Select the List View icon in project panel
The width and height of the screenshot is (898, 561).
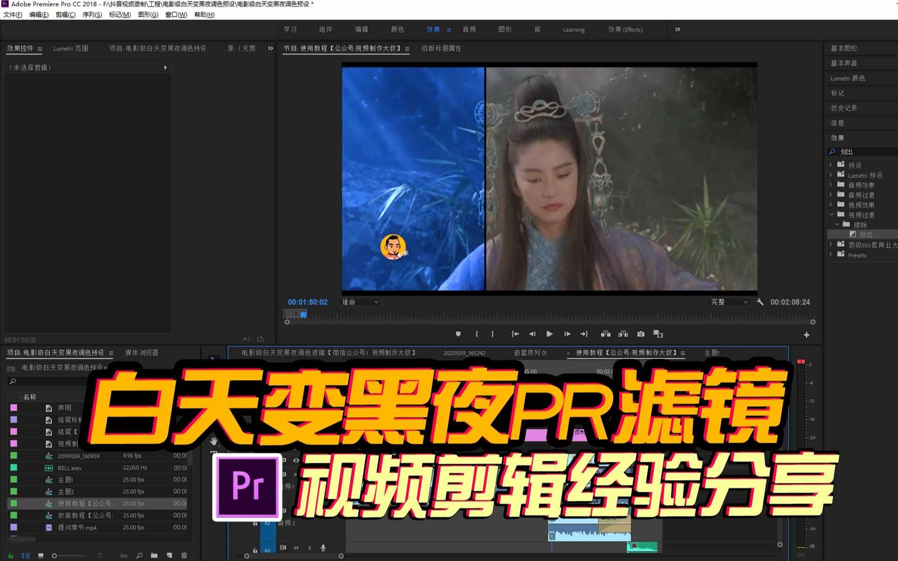pyautogui.click(x=26, y=555)
